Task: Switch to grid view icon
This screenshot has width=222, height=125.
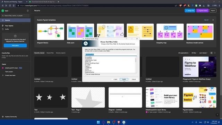Action: 211,53
